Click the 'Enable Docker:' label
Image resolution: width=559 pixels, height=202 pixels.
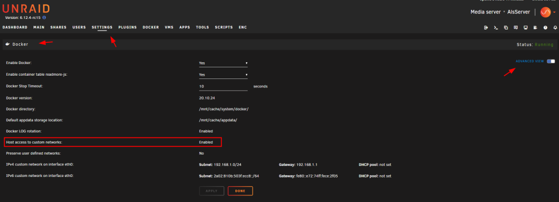tap(19, 63)
